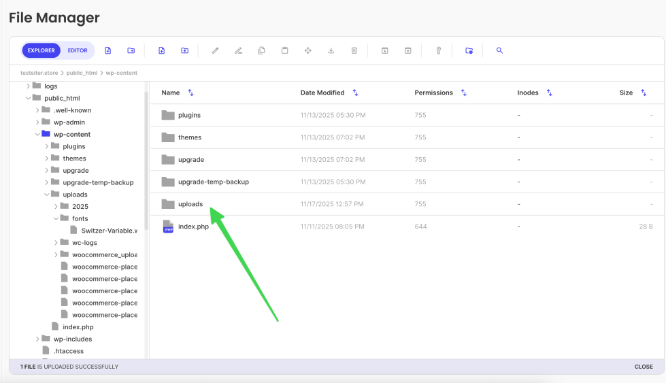Viewport: 666px width, 383px height.
Task: Click the key-shaped permissions icon
Action: [x=438, y=50]
